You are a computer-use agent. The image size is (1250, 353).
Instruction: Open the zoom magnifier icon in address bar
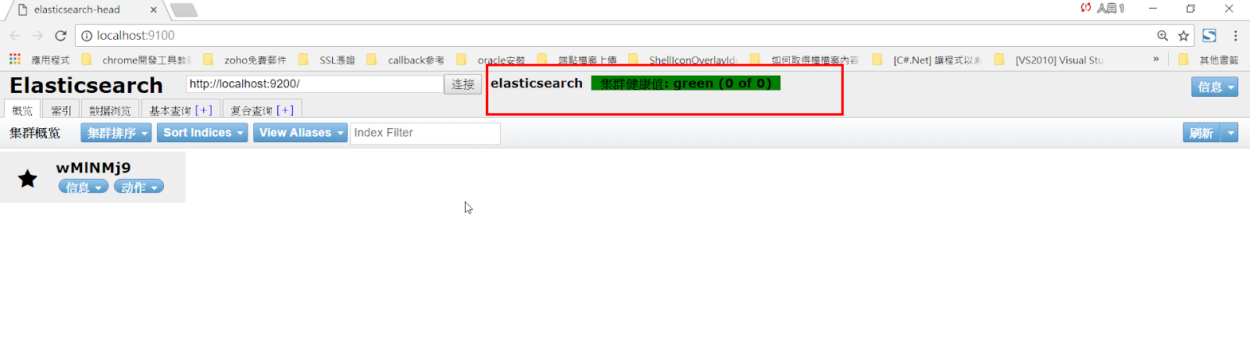tap(1162, 36)
